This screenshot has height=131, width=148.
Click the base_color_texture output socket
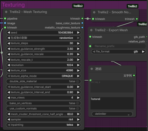pyautogui.click(x=82, y=23)
